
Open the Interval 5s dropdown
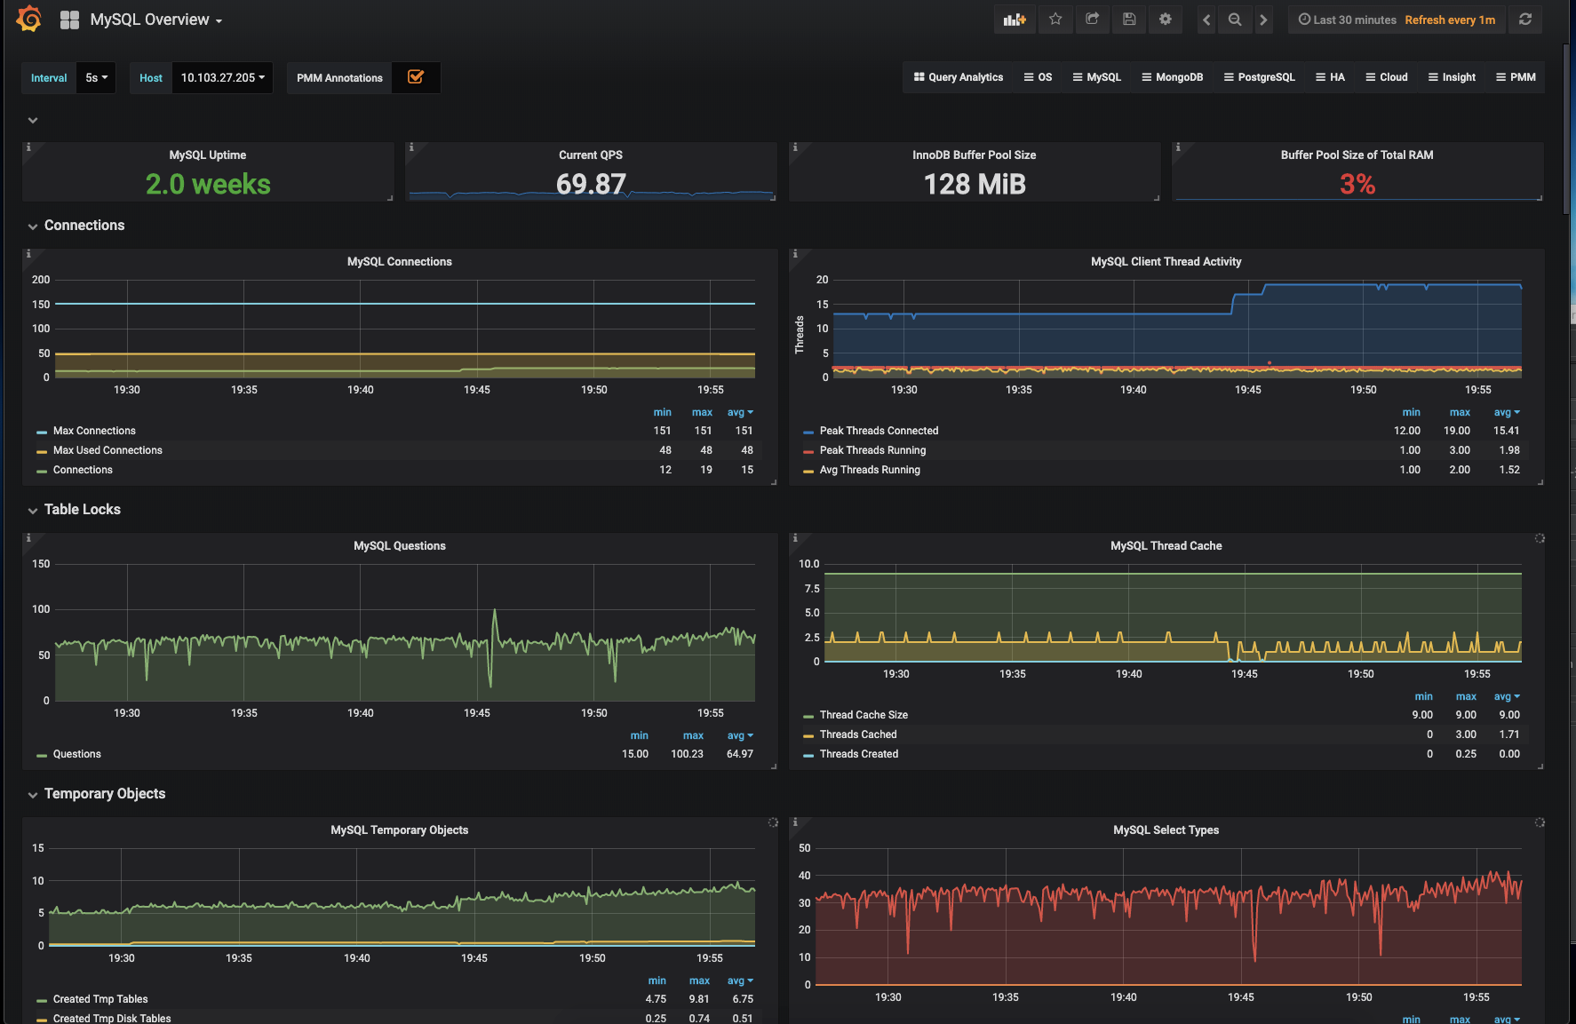[96, 78]
